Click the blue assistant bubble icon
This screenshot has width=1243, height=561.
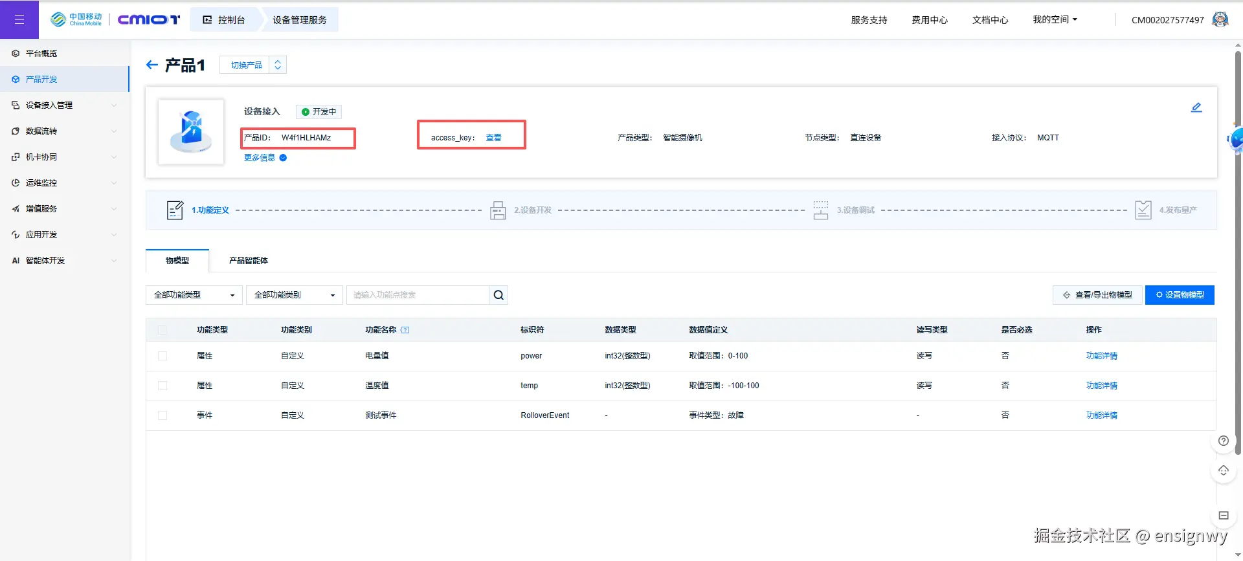pyautogui.click(x=1235, y=138)
